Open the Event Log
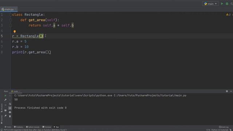 point(224,127)
